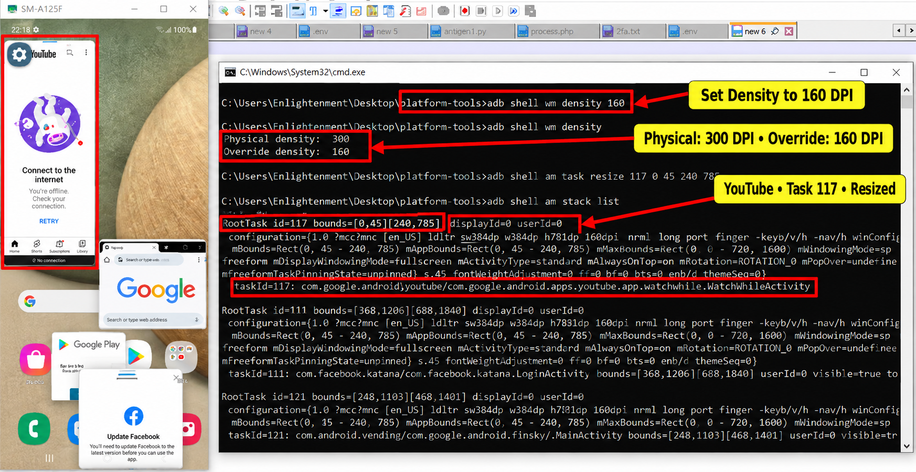
Task: Click the Notepad++ zoom out icon
Action: pos(240,10)
